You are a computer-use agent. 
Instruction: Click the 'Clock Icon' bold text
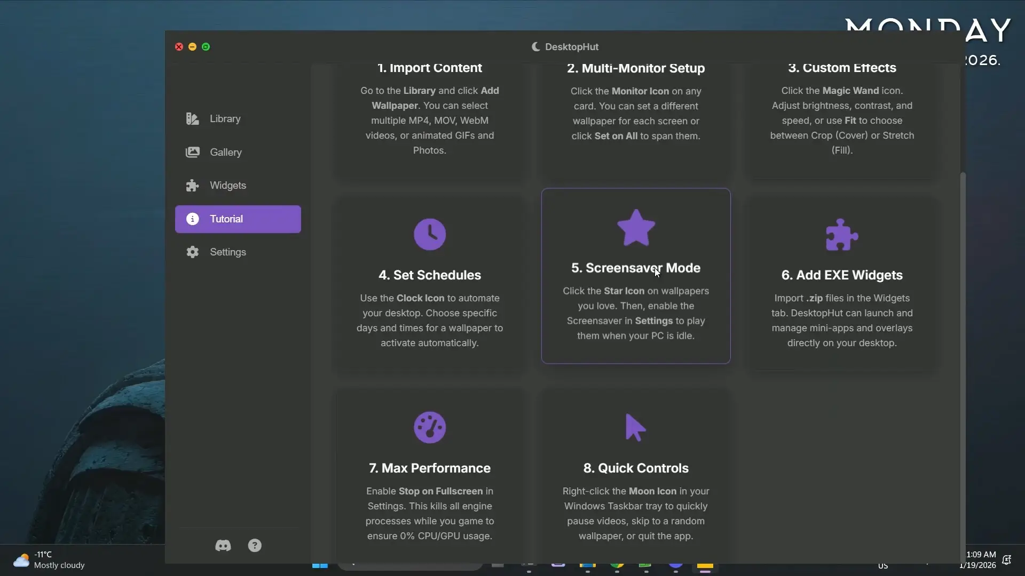click(420, 298)
